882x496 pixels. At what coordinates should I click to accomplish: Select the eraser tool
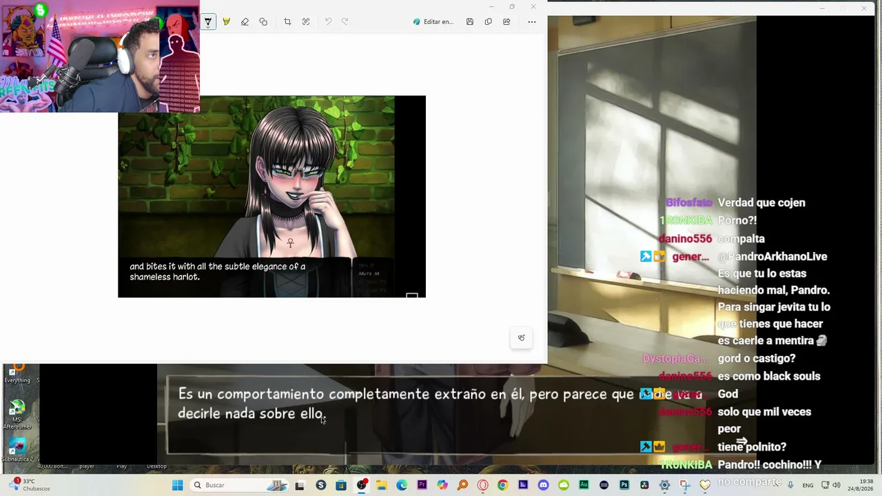coord(245,22)
